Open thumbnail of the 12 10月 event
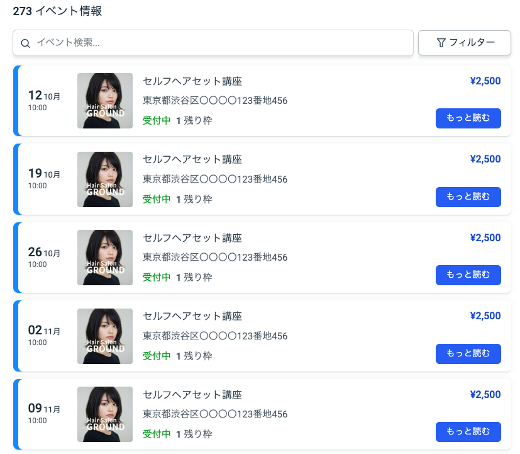The width and height of the screenshot is (520, 454). tap(105, 101)
